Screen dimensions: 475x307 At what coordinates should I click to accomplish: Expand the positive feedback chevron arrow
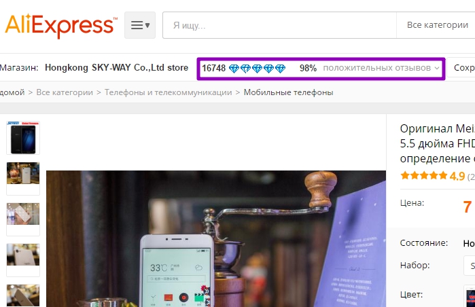(x=437, y=68)
